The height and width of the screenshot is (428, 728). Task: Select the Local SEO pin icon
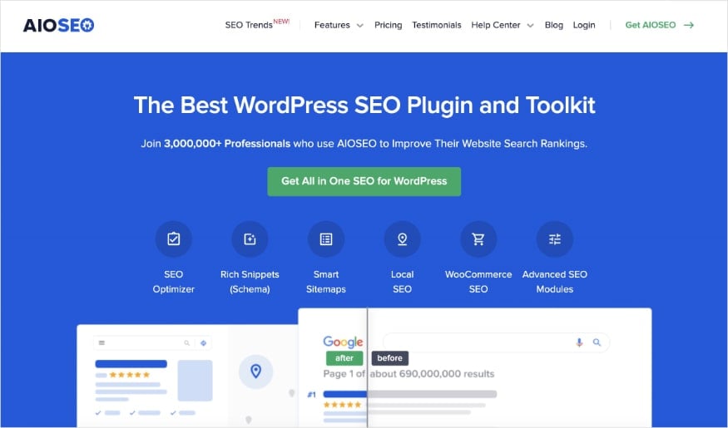(x=402, y=239)
